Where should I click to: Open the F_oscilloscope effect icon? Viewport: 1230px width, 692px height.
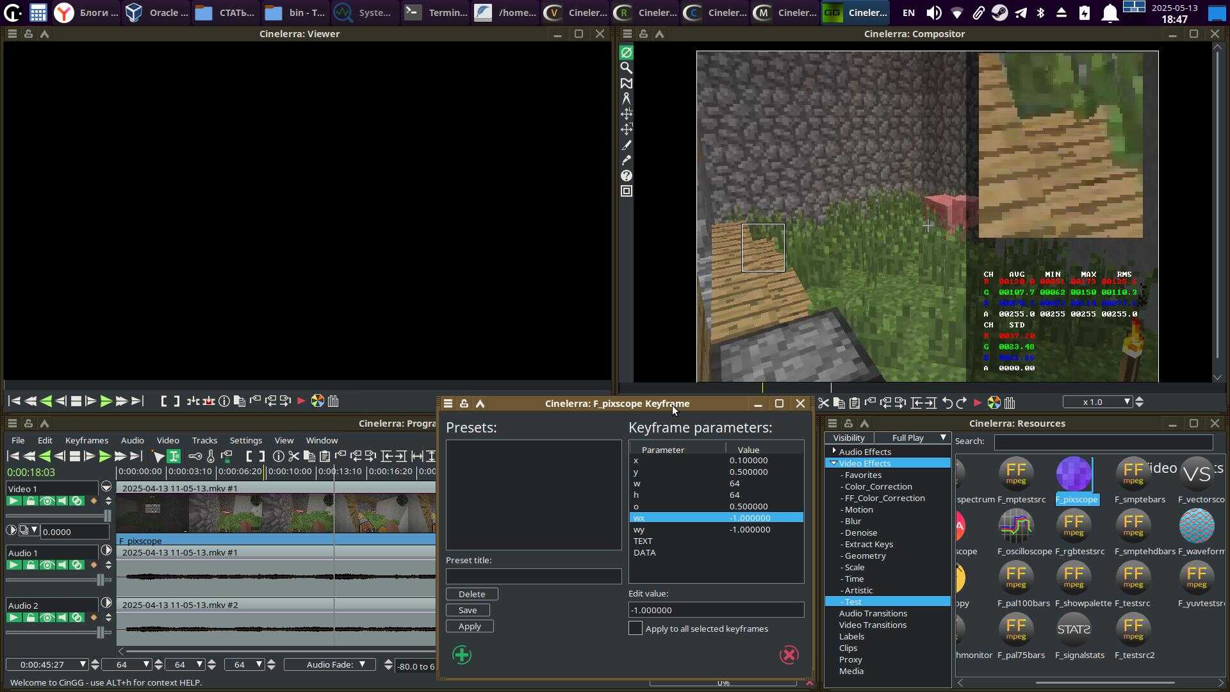(1016, 525)
